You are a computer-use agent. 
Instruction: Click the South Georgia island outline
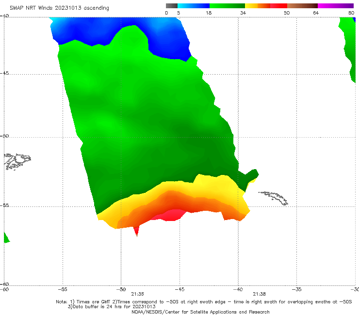coord(273,198)
